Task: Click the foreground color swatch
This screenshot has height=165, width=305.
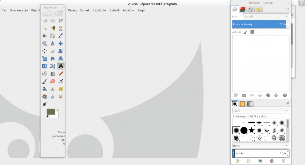Action: (51, 111)
